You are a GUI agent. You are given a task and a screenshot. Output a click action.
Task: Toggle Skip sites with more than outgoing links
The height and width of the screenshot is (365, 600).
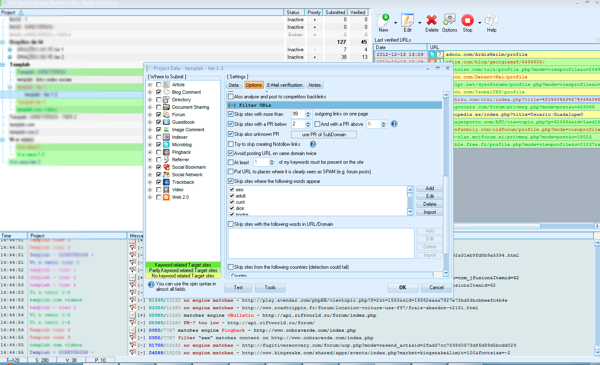[230, 114]
